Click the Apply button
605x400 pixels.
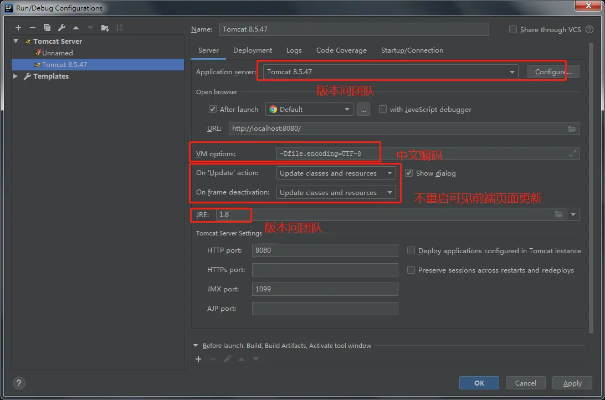click(572, 383)
